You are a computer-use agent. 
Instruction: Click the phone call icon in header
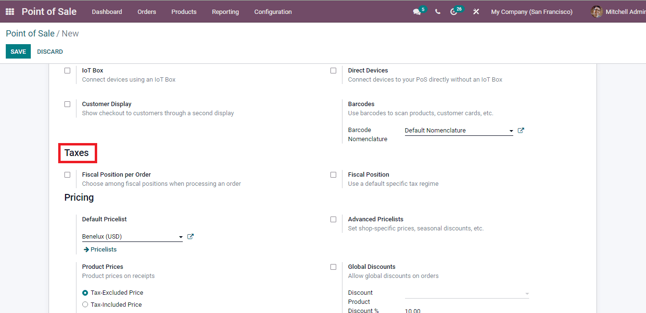click(x=437, y=11)
